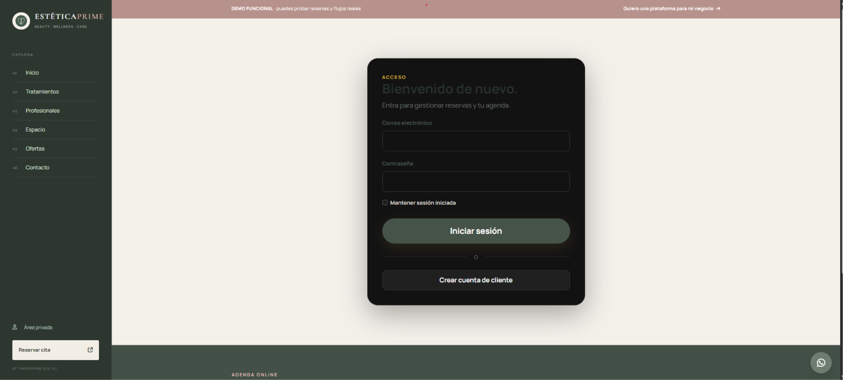Click the Mantener sesión iniciada label
This screenshot has height=380, width=843.
(x=423, y=203)
